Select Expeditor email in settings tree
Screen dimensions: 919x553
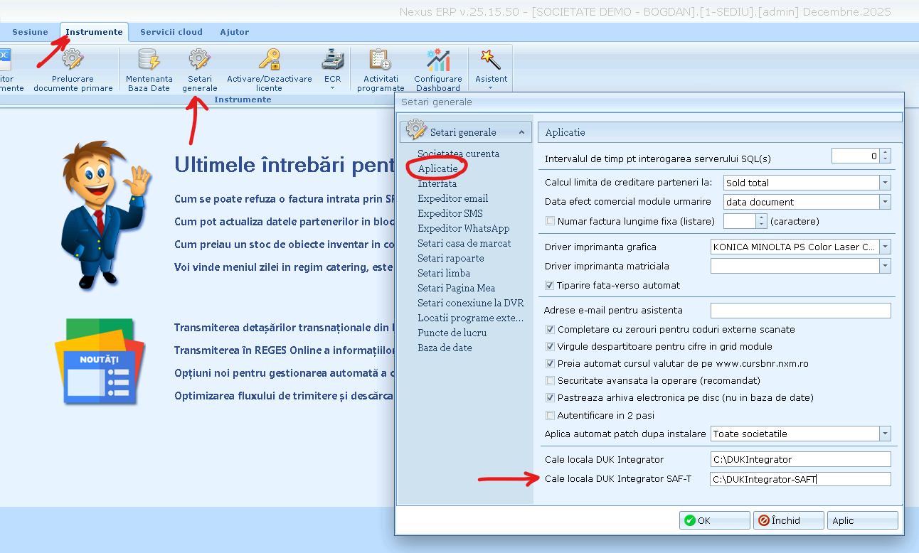[453, 198]
